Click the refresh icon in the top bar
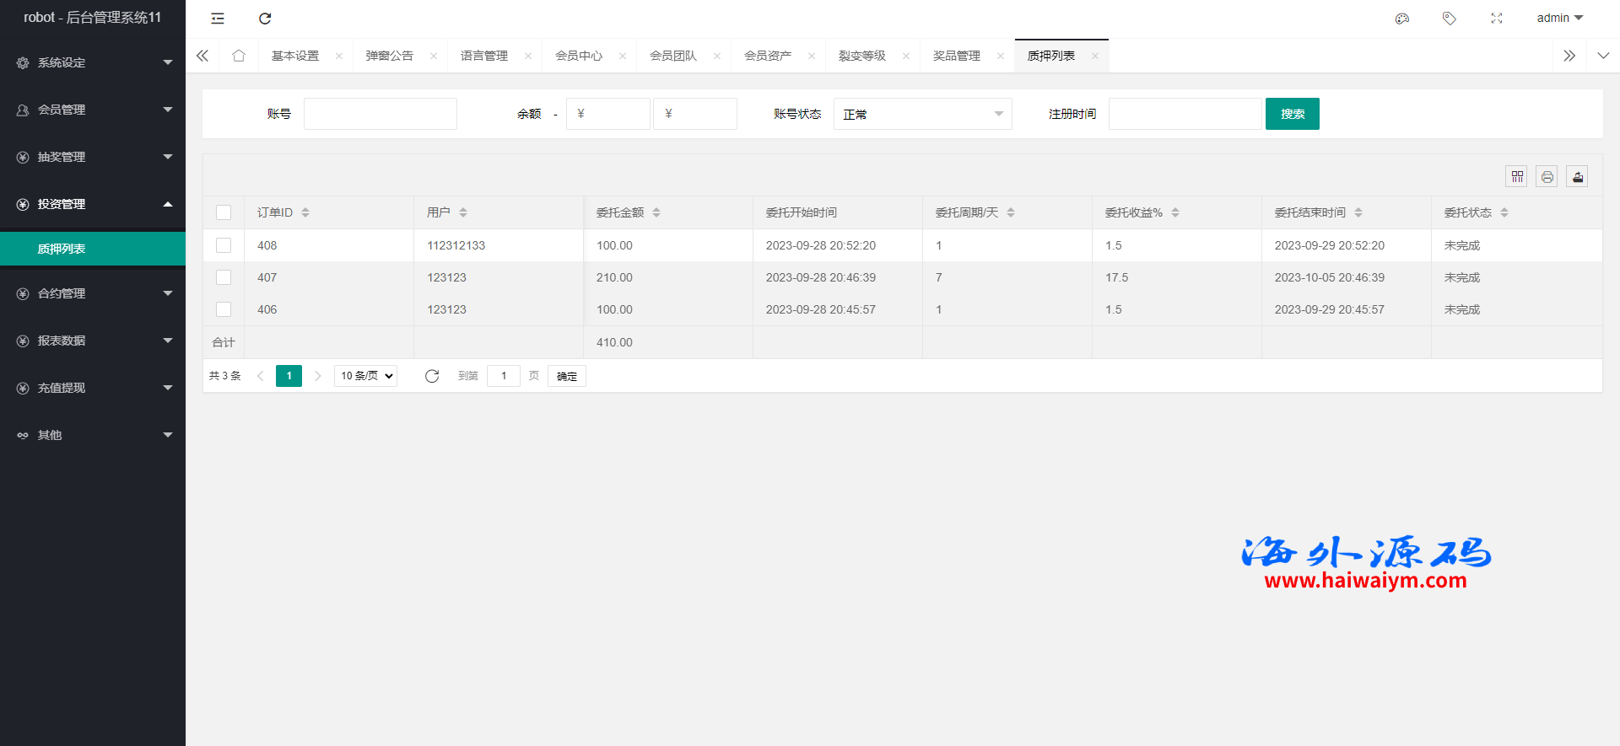The height and width of the screenshot is (746, 1620). click(265, 19)
